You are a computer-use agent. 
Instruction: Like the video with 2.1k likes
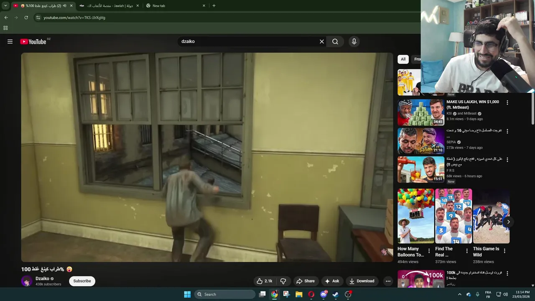[x=265, y=281]
